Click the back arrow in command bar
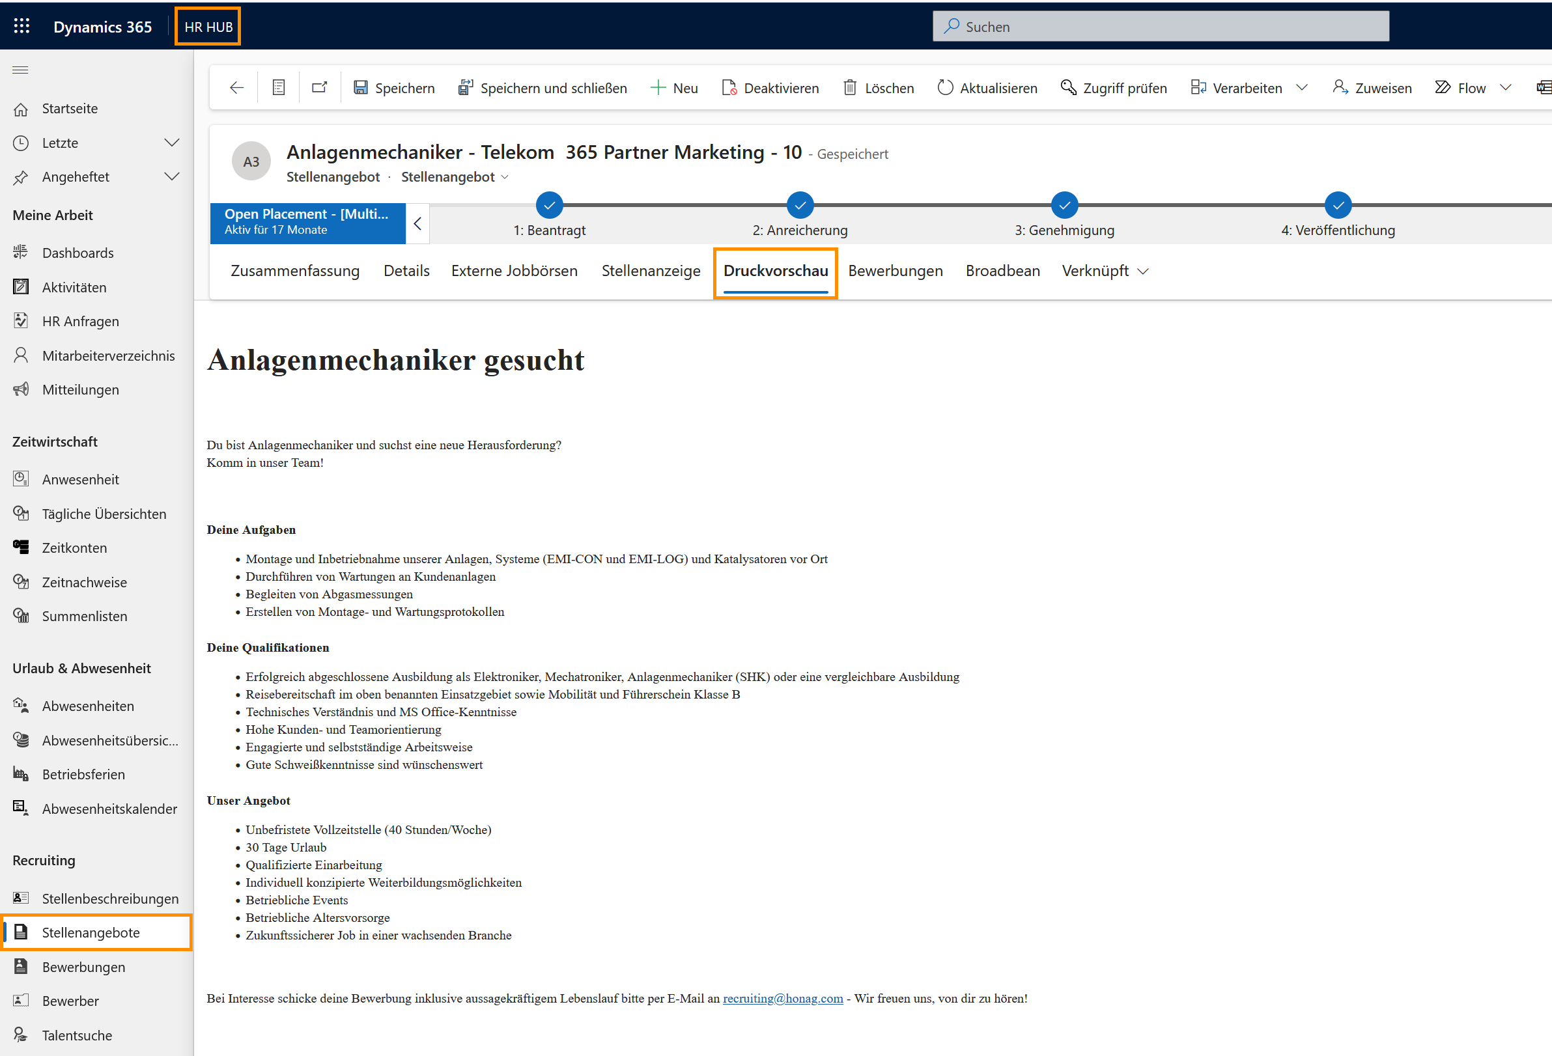1552x1056 pixels. click(x=236, y=87)
